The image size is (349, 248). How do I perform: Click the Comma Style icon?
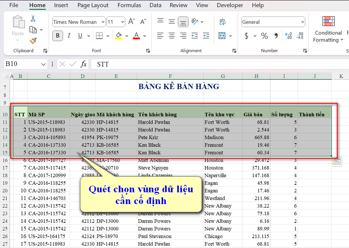point(276,36)
